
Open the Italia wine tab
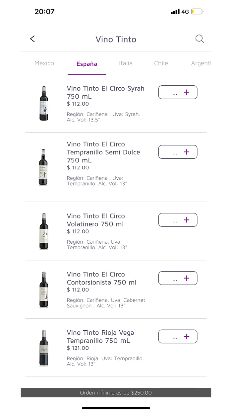(126, 63)
